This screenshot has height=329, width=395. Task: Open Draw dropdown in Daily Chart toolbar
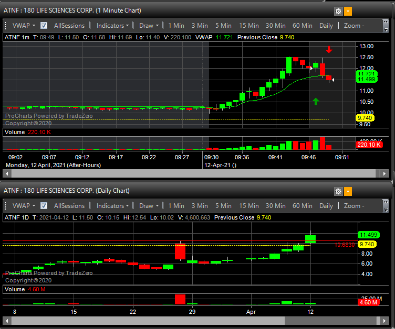point(149,206)
